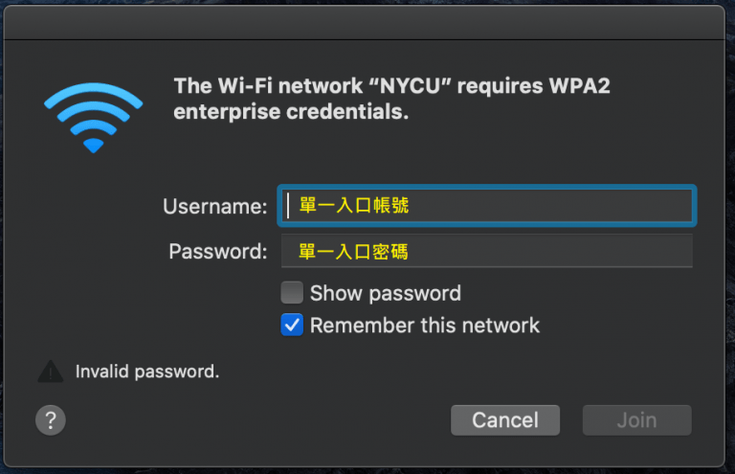Screen dimensions: 735x474
Task: Open help with the question mark button
Action: [x=50, y=419]
